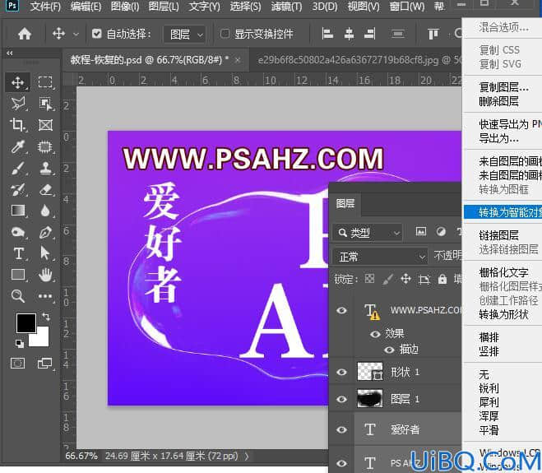Select the Crop tool

pos(17,125)
